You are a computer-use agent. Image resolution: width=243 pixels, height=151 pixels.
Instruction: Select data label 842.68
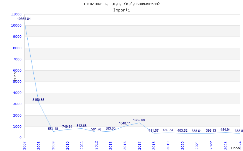click(x=81, y=126)
